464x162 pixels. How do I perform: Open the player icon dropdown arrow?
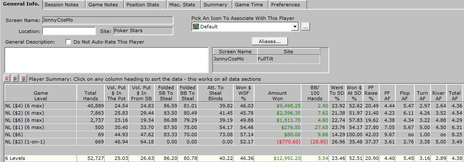pyautogui.click(x=294, y=27)
